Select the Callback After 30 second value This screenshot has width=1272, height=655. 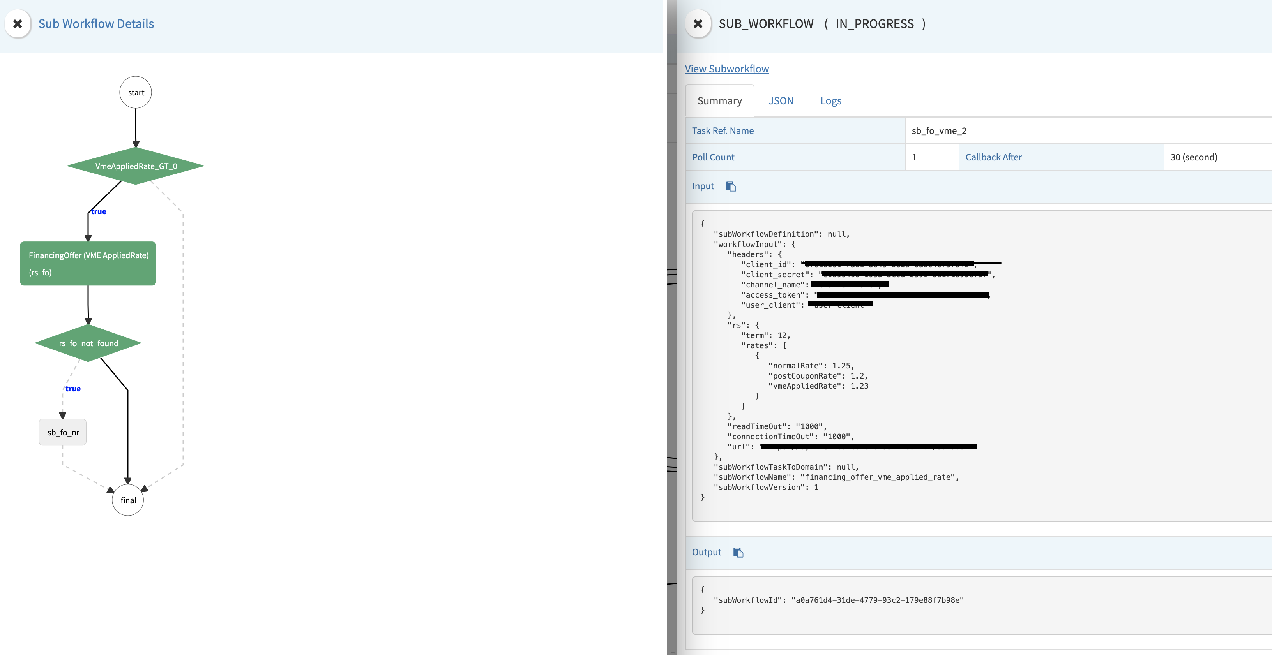click(x=1195, y=157)
